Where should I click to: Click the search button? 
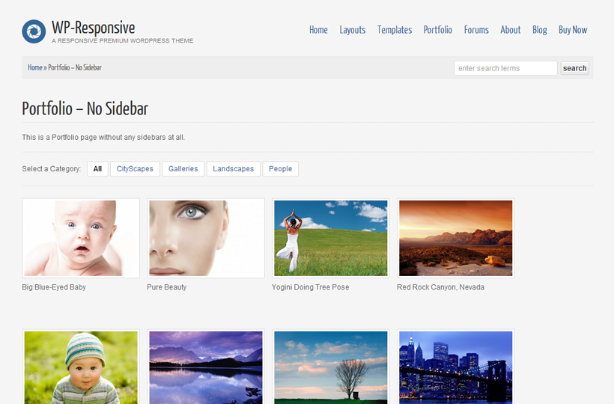(574, 68)
